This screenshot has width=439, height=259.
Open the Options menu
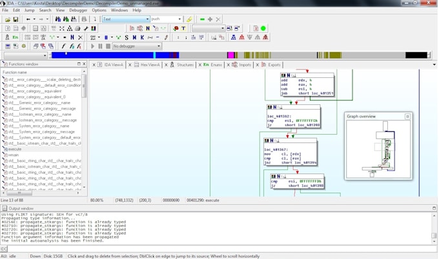(99, 10)
